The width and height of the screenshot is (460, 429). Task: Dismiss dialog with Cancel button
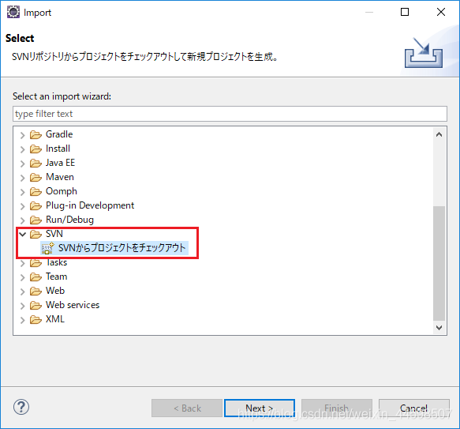(x=414, y=408)
